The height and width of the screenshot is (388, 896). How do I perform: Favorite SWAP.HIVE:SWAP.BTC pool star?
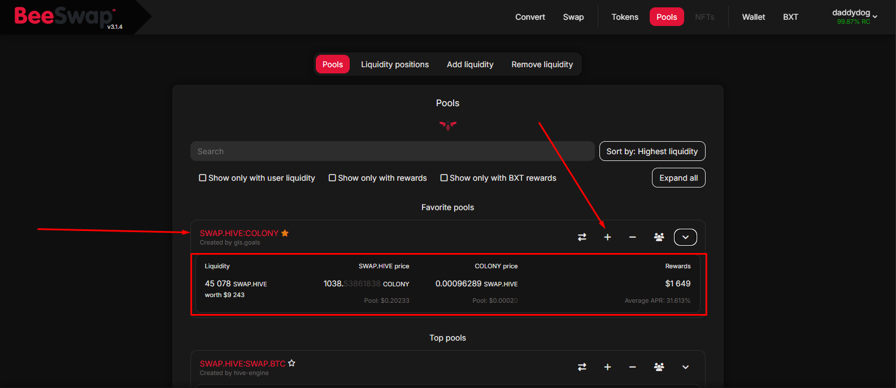pyautogui.click(x=292, y=363)
